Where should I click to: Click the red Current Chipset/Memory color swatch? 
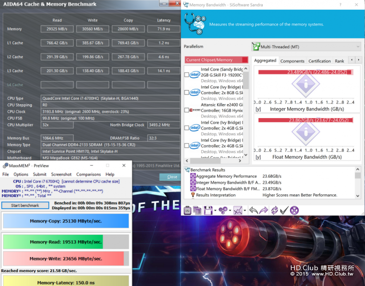click(245, 60)
